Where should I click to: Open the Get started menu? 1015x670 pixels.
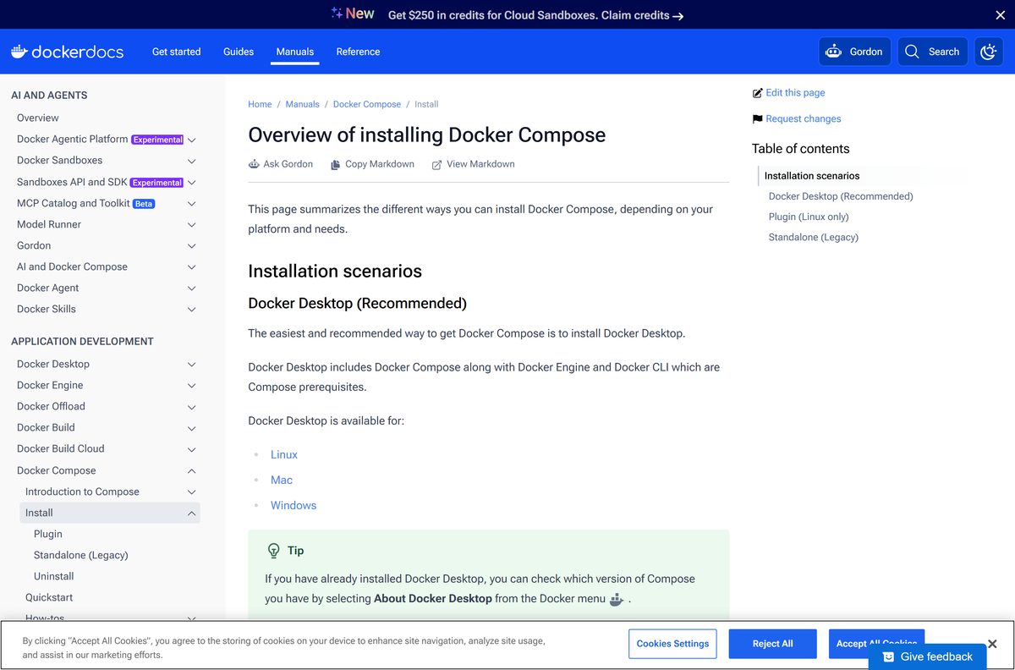[x=177, y=52]
